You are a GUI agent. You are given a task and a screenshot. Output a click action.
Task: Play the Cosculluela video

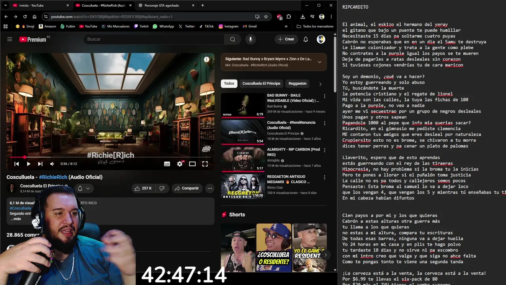(28, 164)
